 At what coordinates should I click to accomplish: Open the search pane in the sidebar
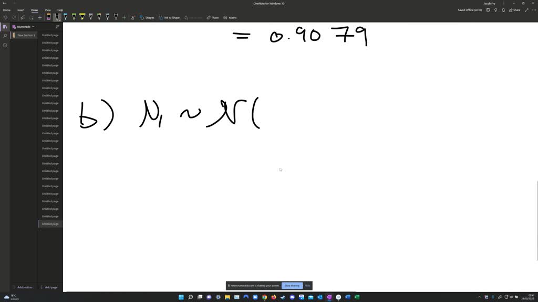click(5, 36)
